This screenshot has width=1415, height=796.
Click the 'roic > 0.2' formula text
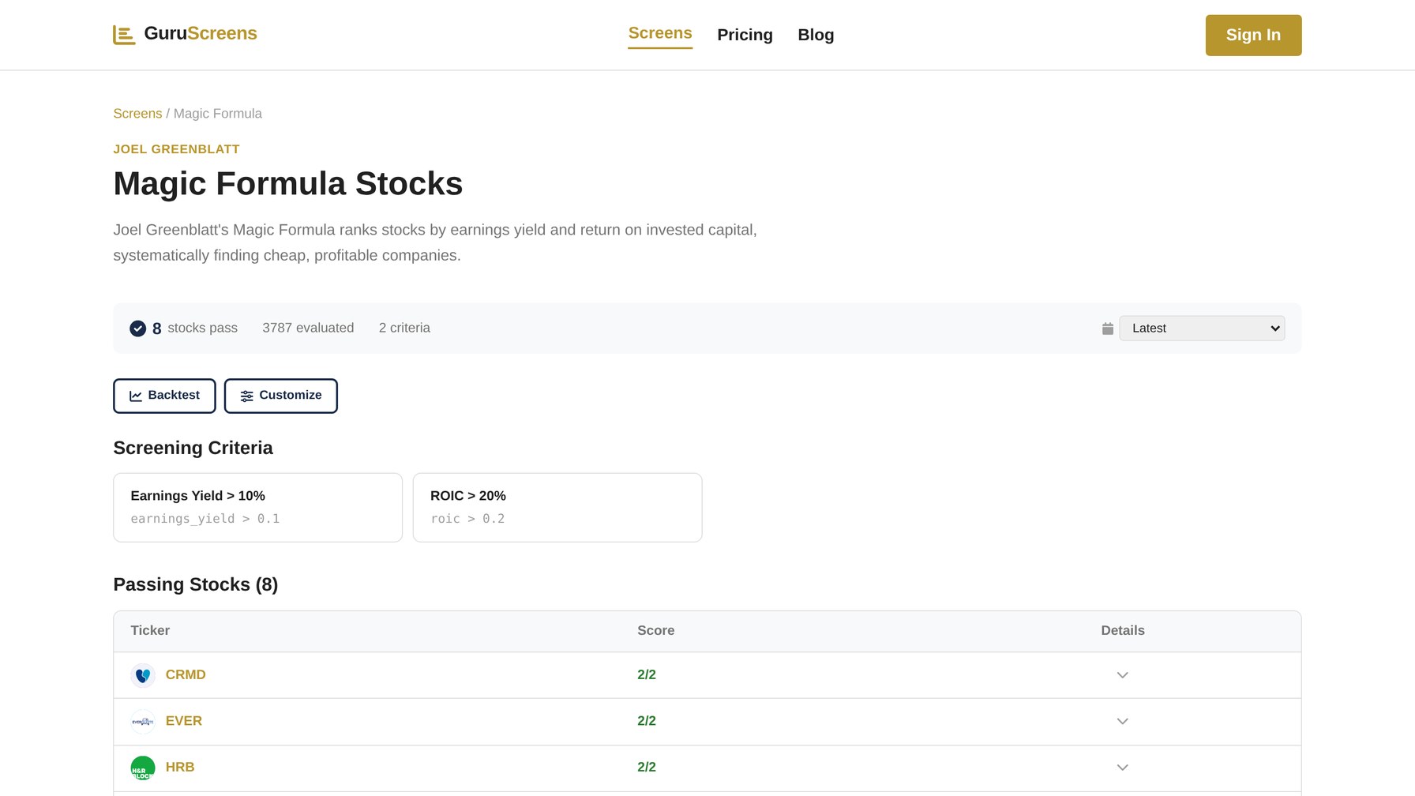tap(467, 519)
